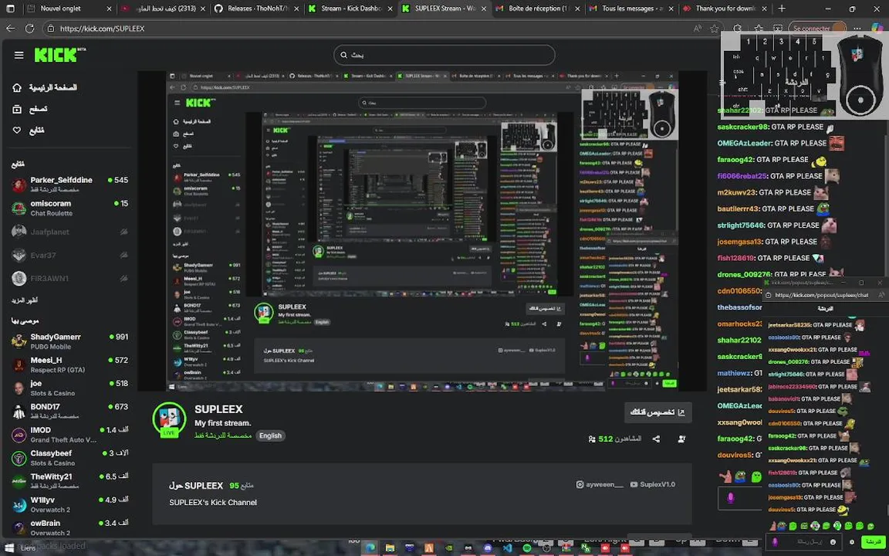Viewport: 889px width, 556px height.
Task: Open File Explorer from taskbar
Action: pyautogui.click(x=390, y=548)
